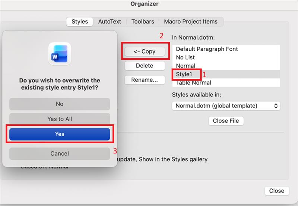Image resolution: width=298 pixels, height=206 pixels.
Task: Click the Close File button
Action: pyautogui.click(x=226, y=121)
